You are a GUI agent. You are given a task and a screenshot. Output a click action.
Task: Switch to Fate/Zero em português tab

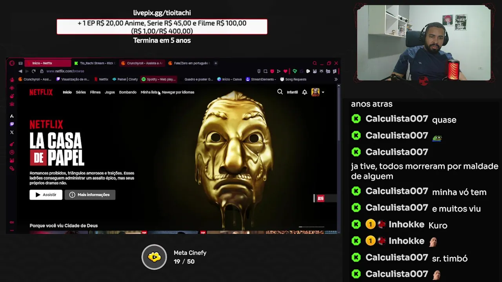pos(190,63)
